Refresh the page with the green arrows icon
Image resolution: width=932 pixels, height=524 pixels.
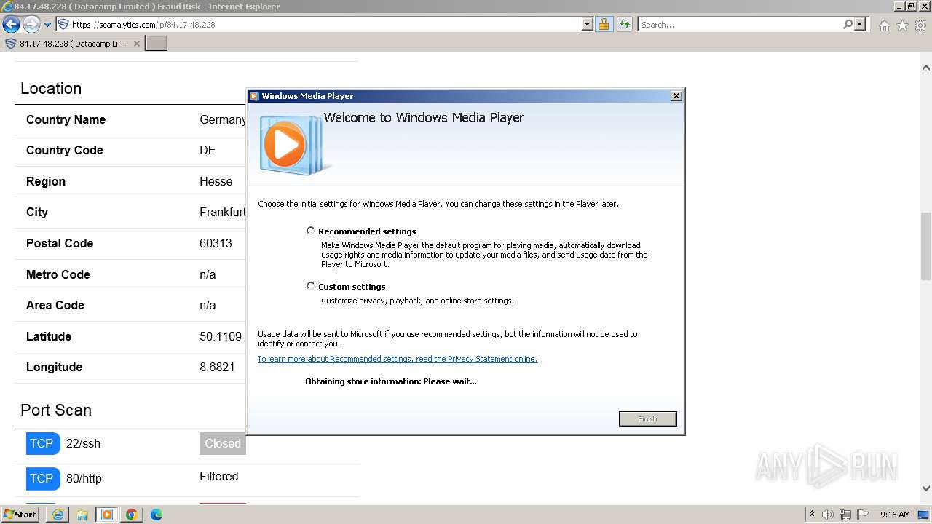pos(624,24)
